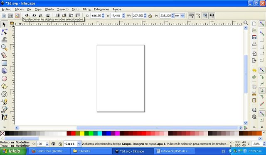Viewport: 266px width, 155px height.
Task: Click Select all in all layers icon
Action: point(10,16)
